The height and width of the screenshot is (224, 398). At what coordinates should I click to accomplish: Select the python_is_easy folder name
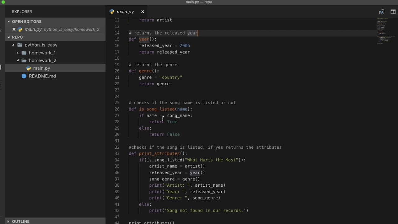(41, 45)
